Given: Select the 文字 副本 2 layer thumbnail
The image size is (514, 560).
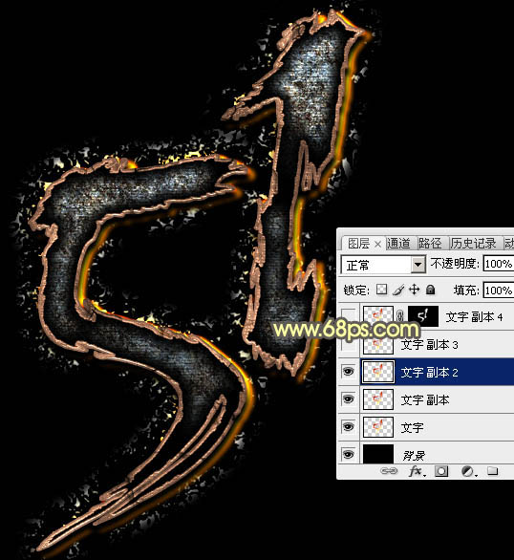Looking at the screenshot, I should [378, 372].
